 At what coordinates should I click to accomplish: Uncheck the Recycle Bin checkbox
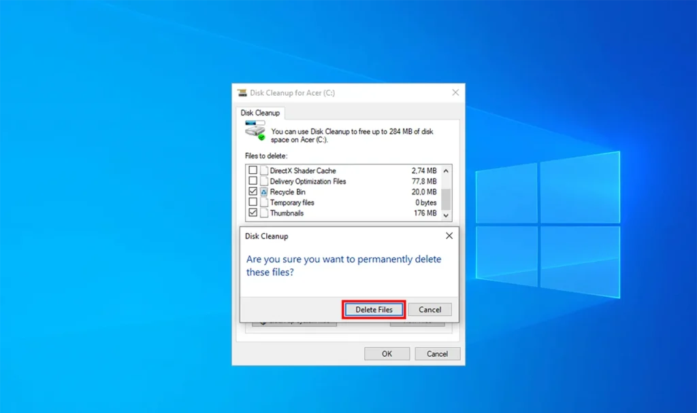point(253,192)
